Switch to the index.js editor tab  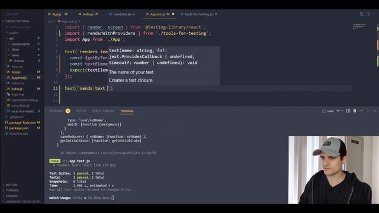pyautogui.click(x=88, y=14)
